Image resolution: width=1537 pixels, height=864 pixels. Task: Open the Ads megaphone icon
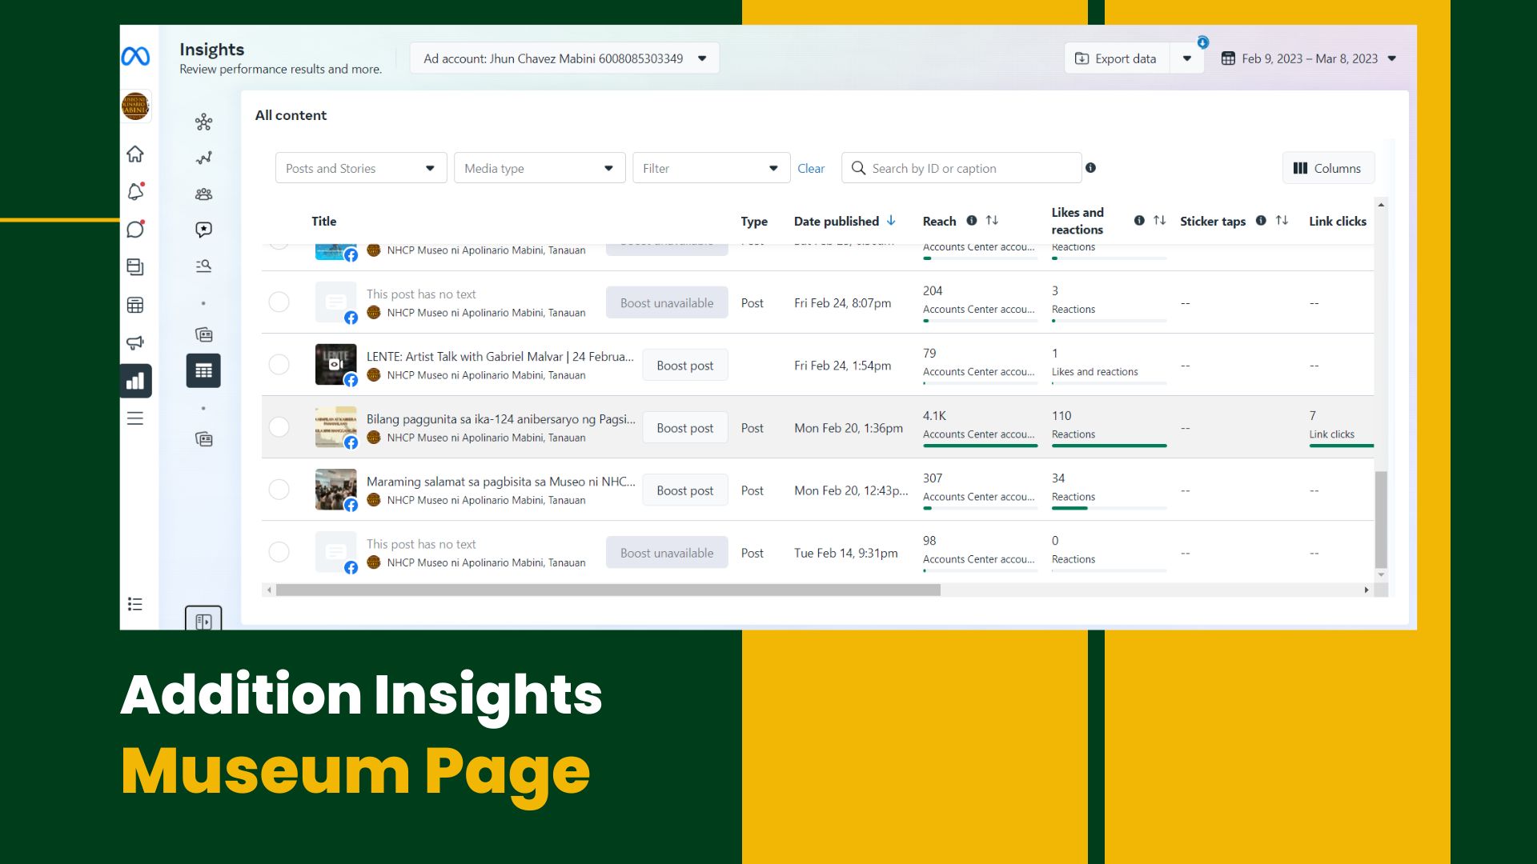click(135, 343)
